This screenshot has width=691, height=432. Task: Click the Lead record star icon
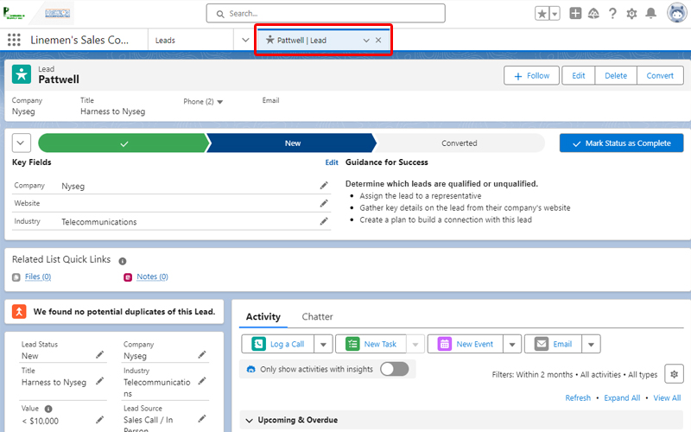coord(22,74)
